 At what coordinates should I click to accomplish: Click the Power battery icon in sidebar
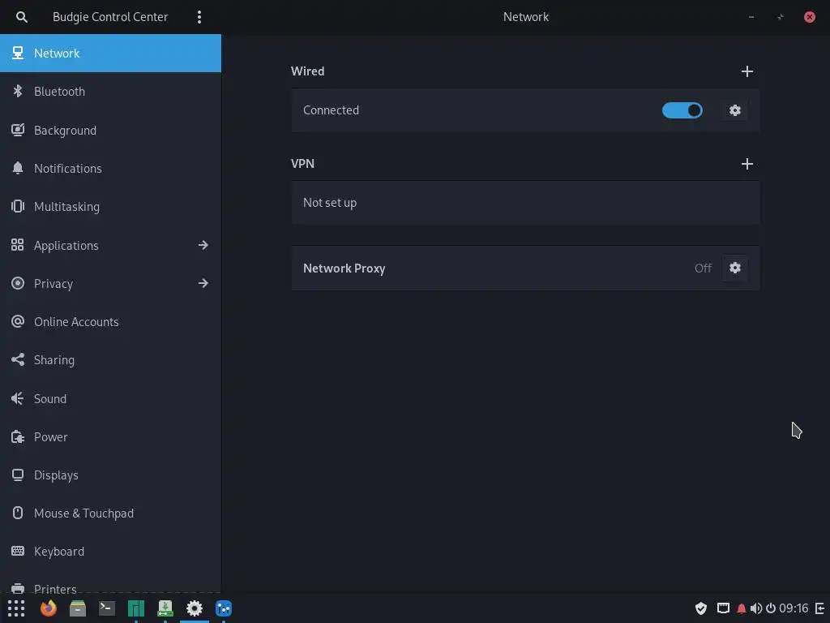(x=18, y=436)
